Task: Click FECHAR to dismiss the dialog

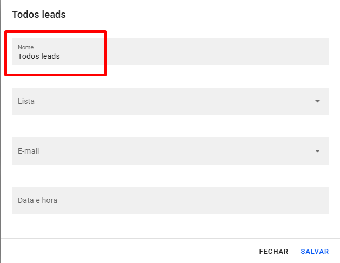Action: [274, 252]
